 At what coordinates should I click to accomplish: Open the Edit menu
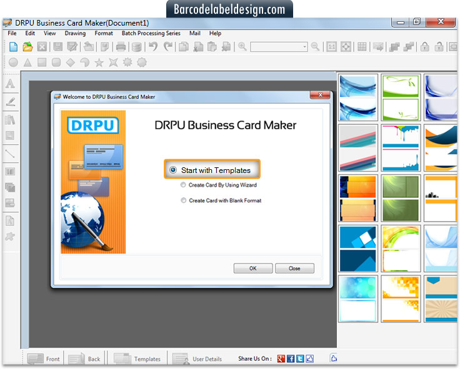tap(30, 33)
